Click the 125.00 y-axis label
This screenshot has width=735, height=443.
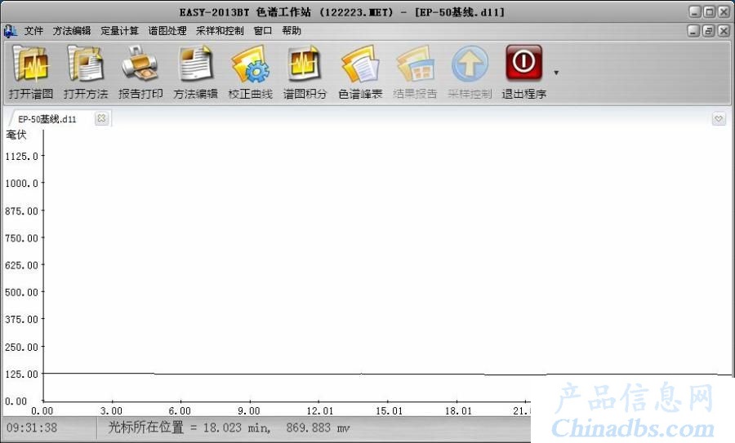tap(21, 374)
